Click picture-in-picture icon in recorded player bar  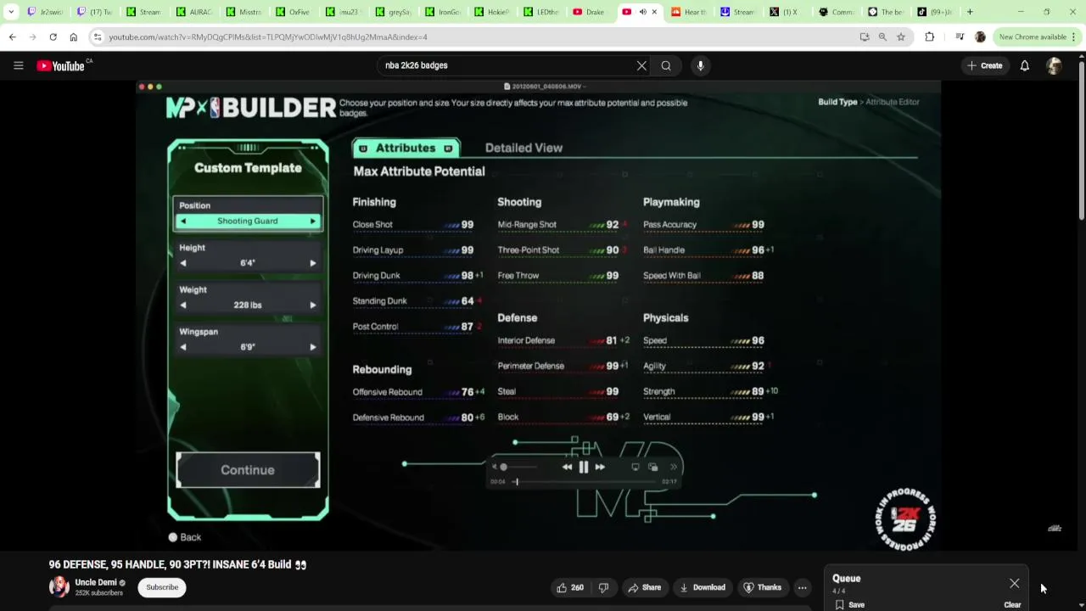click(x=652, y=467)
